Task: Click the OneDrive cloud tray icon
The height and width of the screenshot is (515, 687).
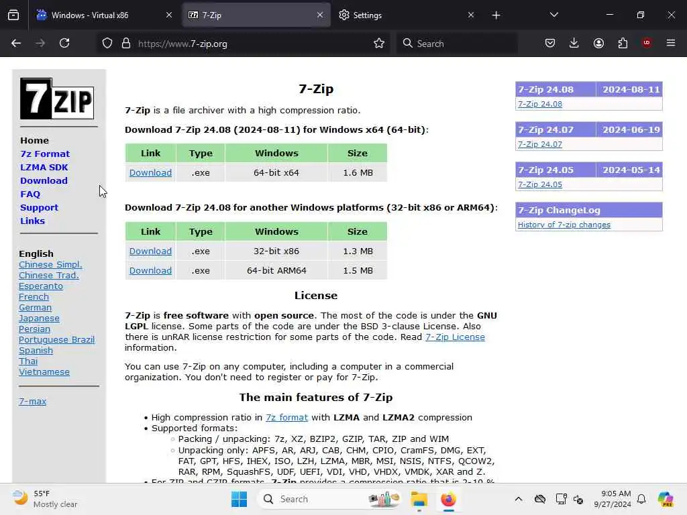Action: (540, 499)
